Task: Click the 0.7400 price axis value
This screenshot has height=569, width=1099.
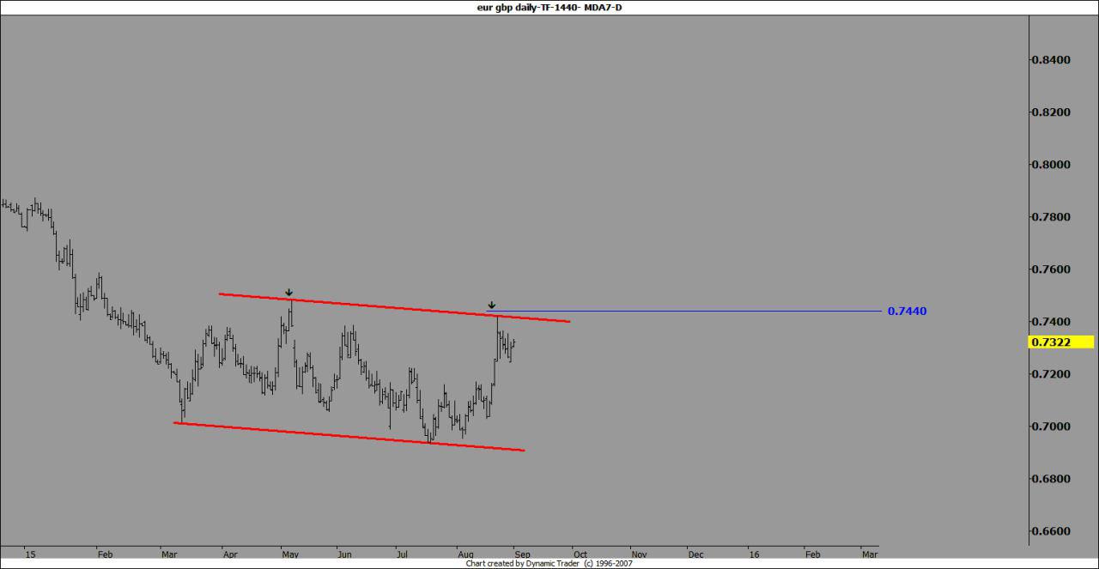Action: point(1051,322)
